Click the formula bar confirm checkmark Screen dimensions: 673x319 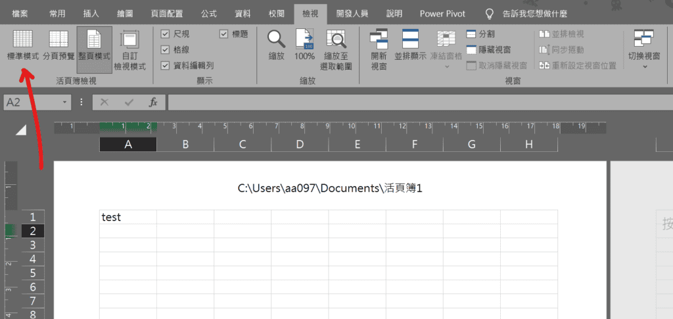[129, 102]
